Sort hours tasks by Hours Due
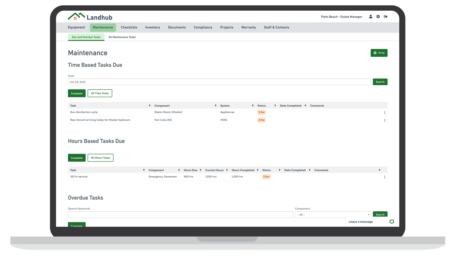Image resolution: width=455 pixels, height=259 pixels. click(200, 170)
